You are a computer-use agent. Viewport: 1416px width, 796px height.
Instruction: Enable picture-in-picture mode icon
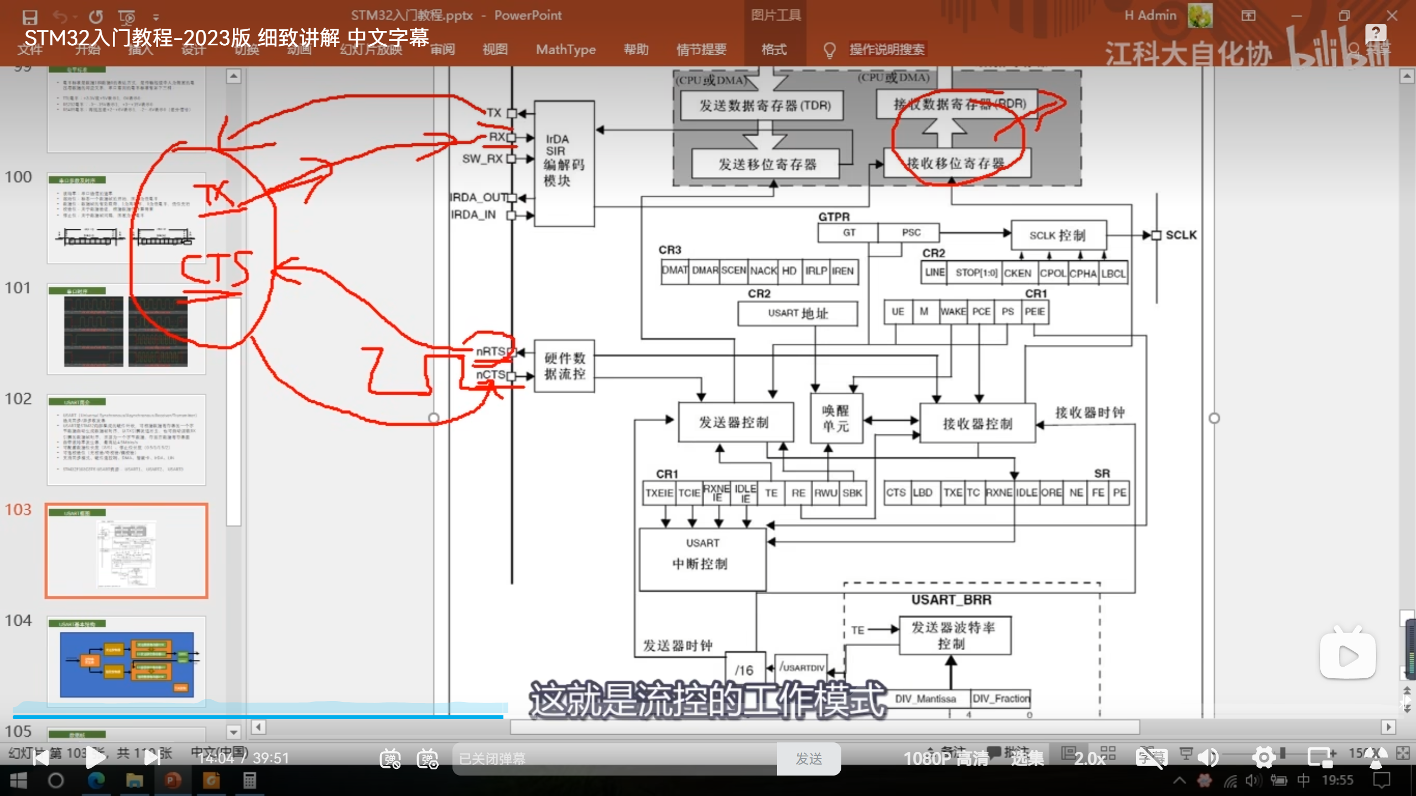[1321, 758]
